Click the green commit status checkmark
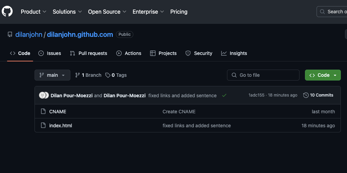Screen dimensions: 347x173 (224, 96)
